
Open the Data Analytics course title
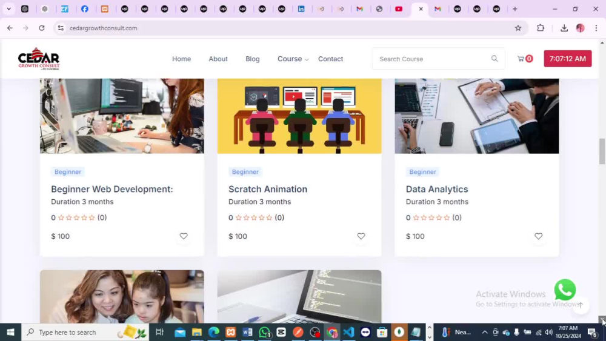tap(437, 189)
